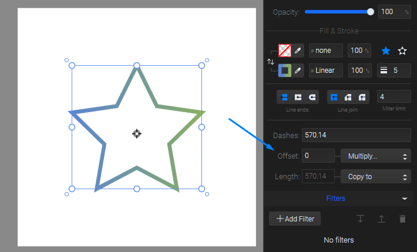
Task: Click the left-middle selection handle
Action: click(72, 127)
